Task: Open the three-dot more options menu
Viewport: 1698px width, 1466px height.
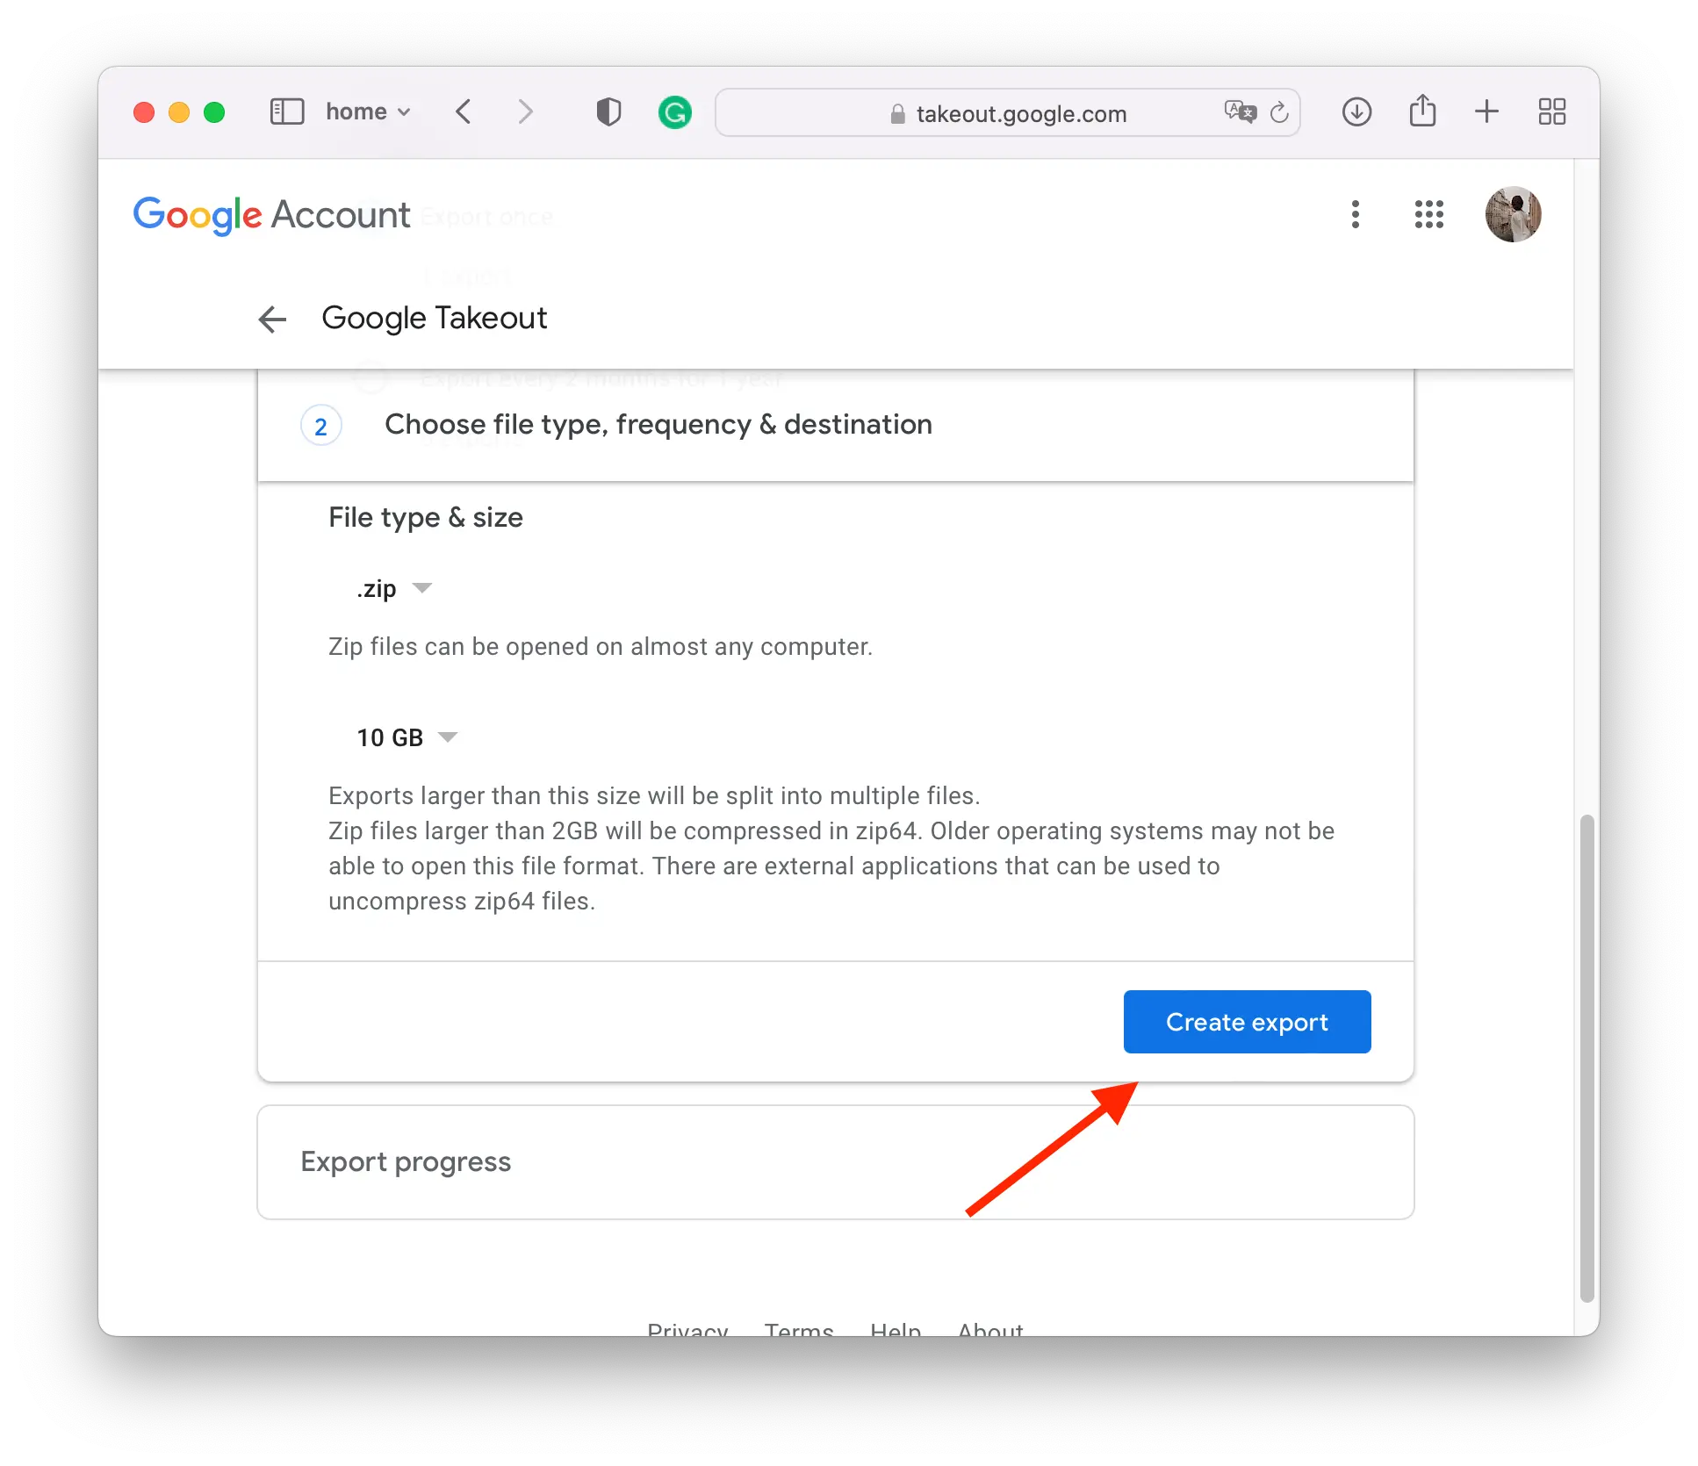Action: (x=1356, y=214)
